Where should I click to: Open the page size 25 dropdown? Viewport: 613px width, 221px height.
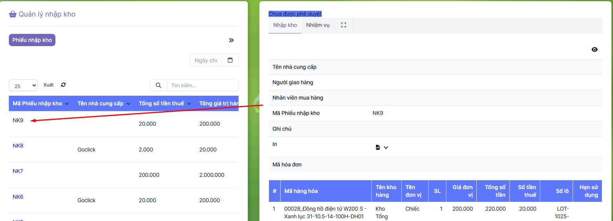(23, 86)
